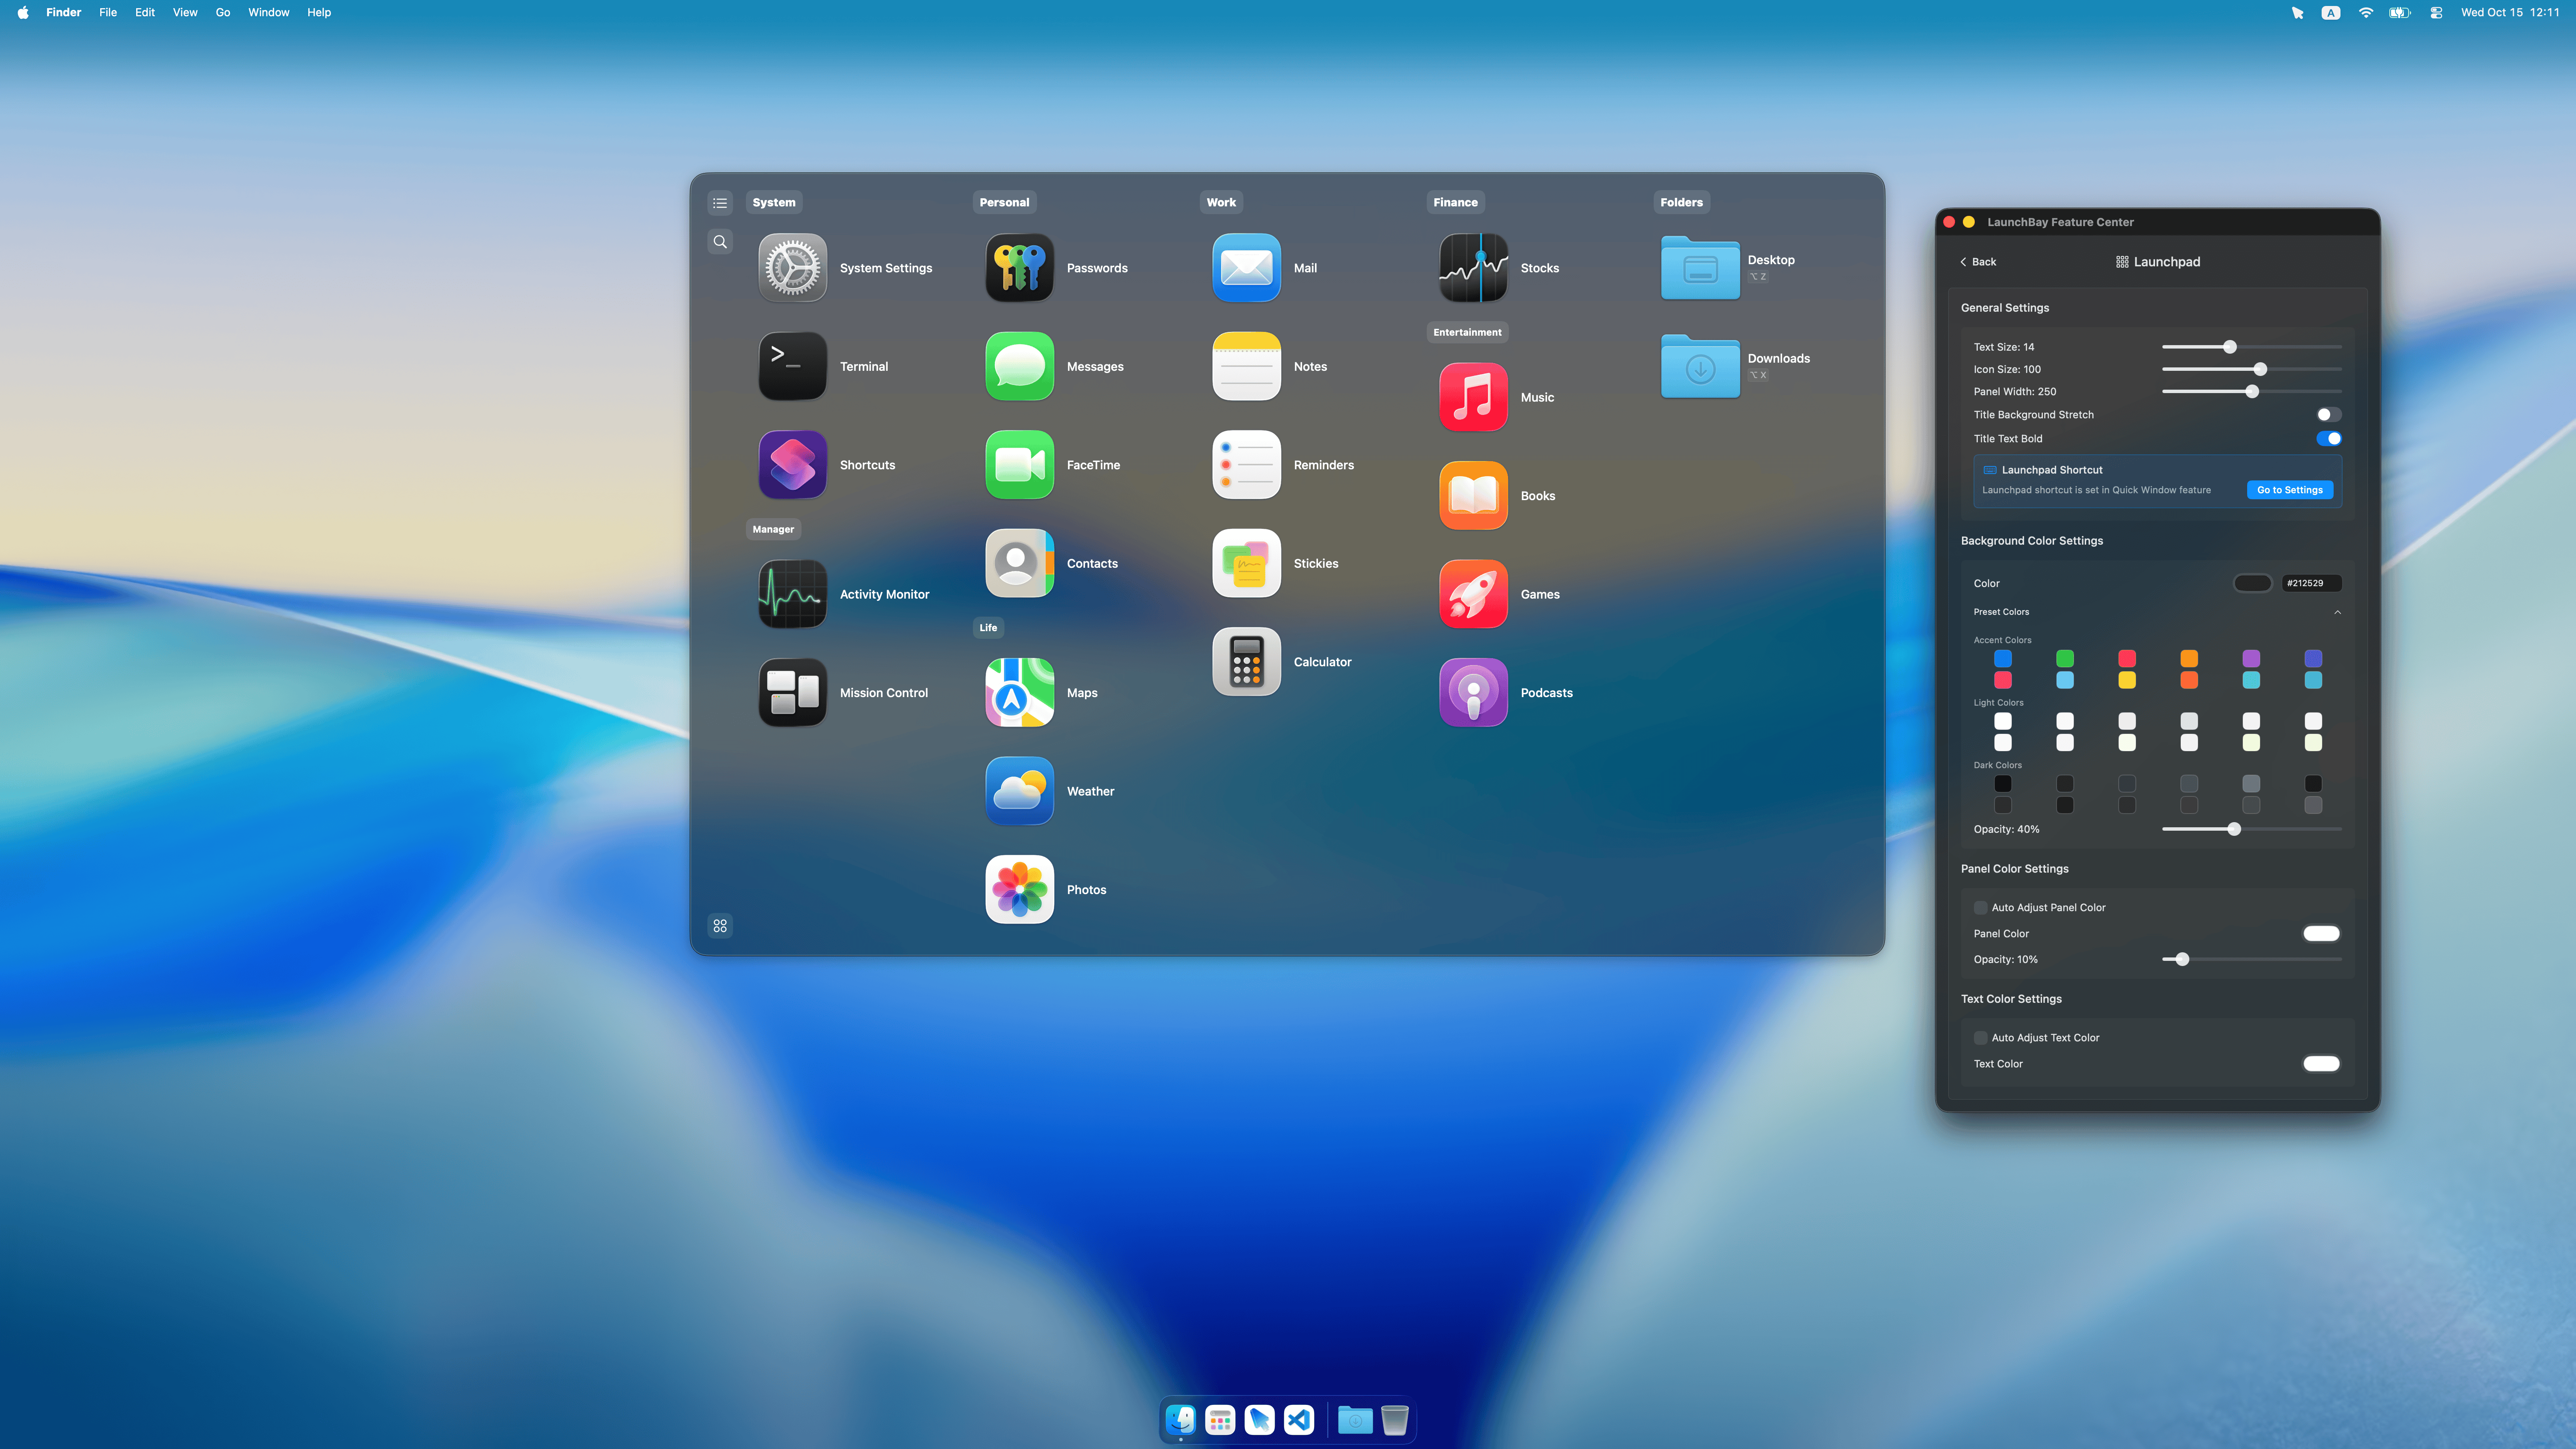Viewport: 2576px width, 1449px height.
Task: Disable the Title Text Bold toggle
Action: pos(2328,438)
